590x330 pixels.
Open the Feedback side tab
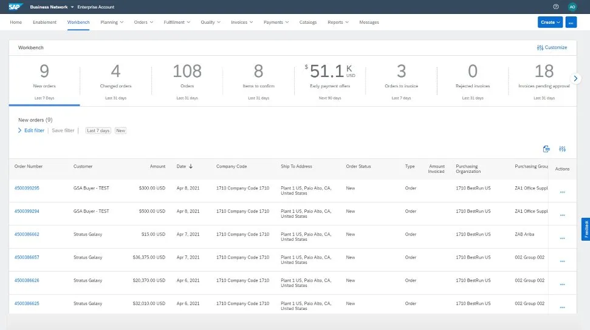586,229
